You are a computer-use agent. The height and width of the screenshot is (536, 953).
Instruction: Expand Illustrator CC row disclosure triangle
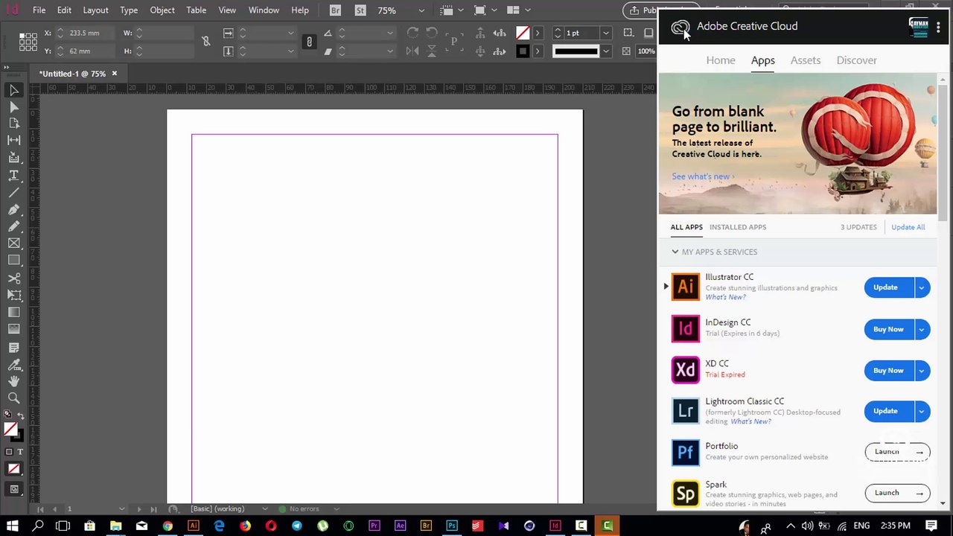(666, 287)
